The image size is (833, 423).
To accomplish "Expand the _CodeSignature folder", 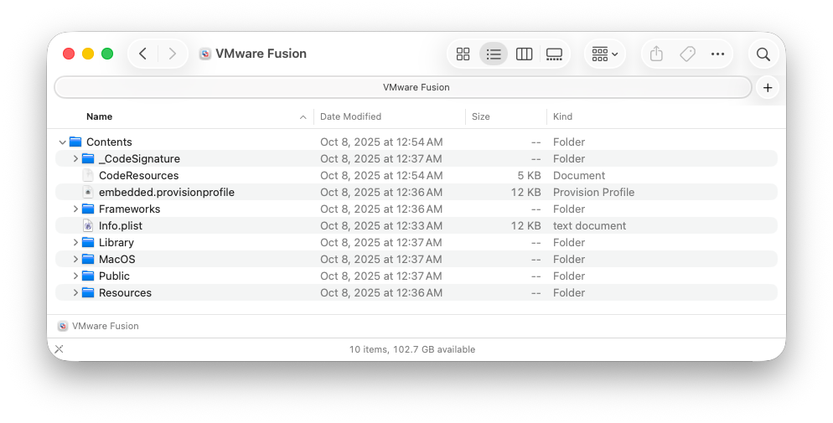I will [x=75, y=158].
